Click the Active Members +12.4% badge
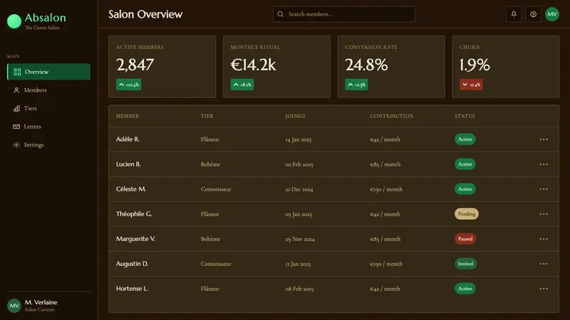The image size is (570, 320). click(129, 85)
